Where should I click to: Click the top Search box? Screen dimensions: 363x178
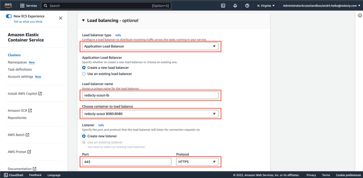tap(106, 6)
